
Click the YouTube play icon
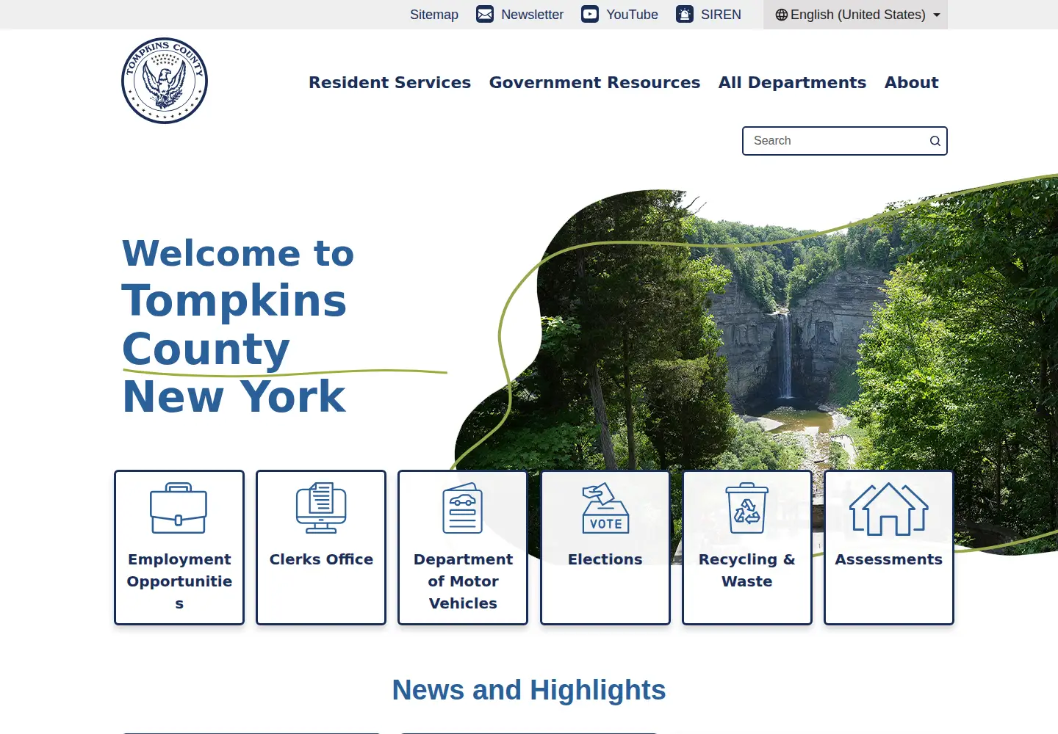tap(590, 14)
